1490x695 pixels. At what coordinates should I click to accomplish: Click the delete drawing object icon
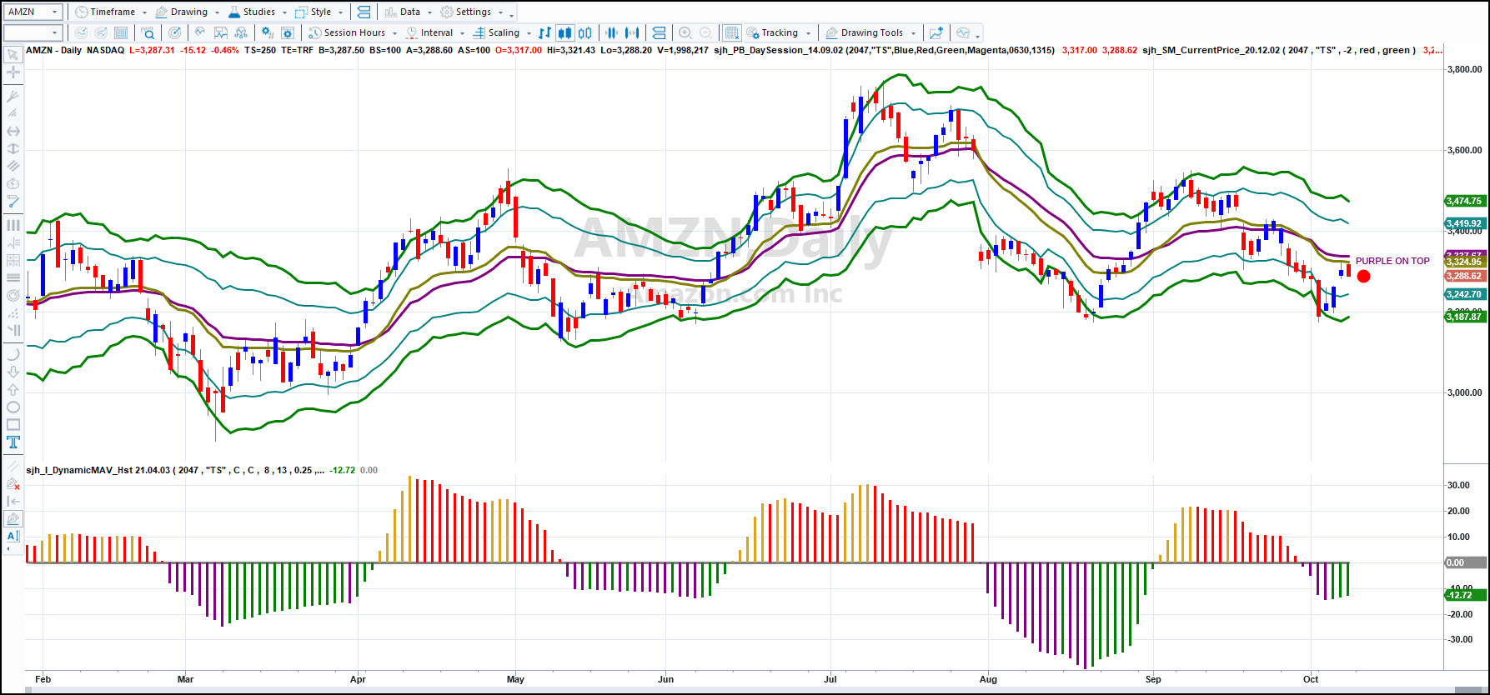pos(13,483)
